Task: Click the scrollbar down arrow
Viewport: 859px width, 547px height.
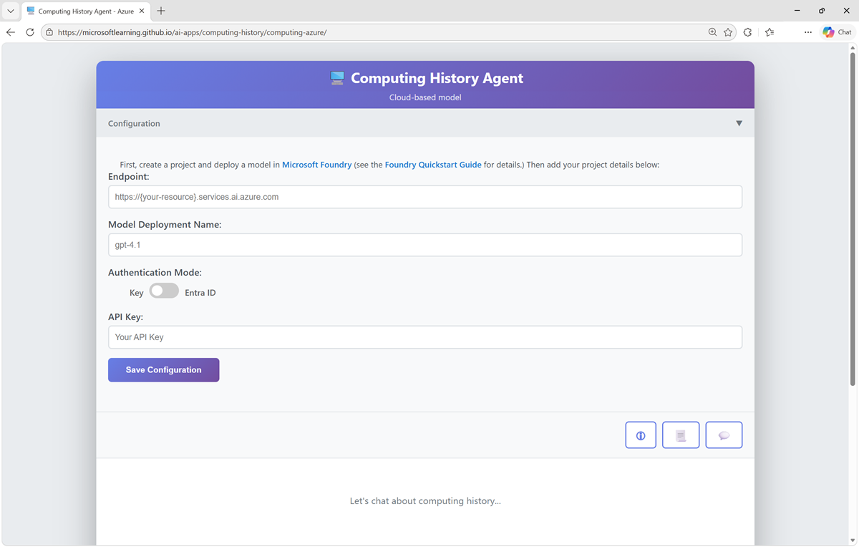Action: pos(852,540)
